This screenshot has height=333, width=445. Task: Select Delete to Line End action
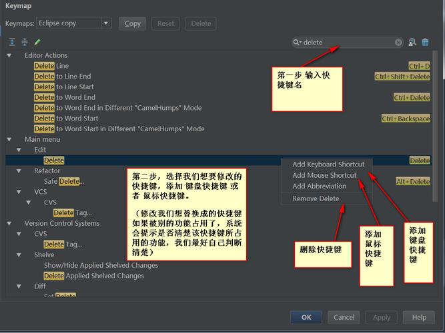pyautogui.click(x=63, y=76)
